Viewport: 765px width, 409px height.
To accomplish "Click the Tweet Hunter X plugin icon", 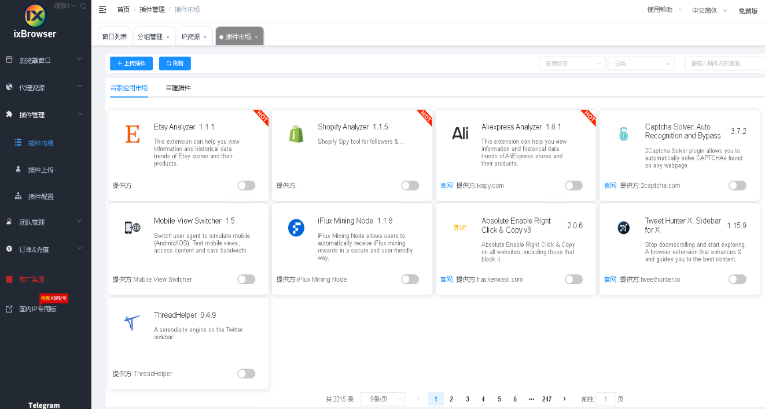I will click(623, 228).
